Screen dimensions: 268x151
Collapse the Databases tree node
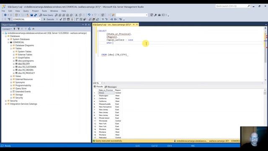[x=6, y=36]
